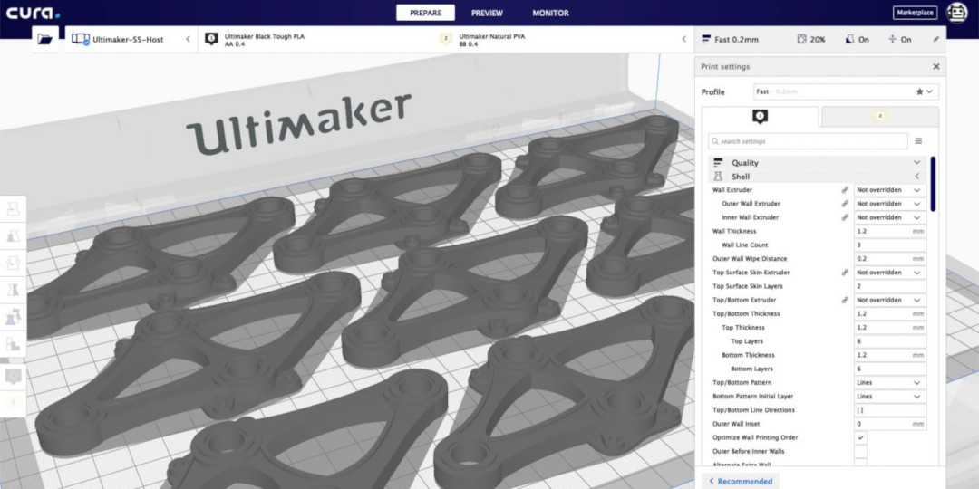Screen dimensions: 979x489
Task: Click the Top Layers value field
Action: point(890,341)
